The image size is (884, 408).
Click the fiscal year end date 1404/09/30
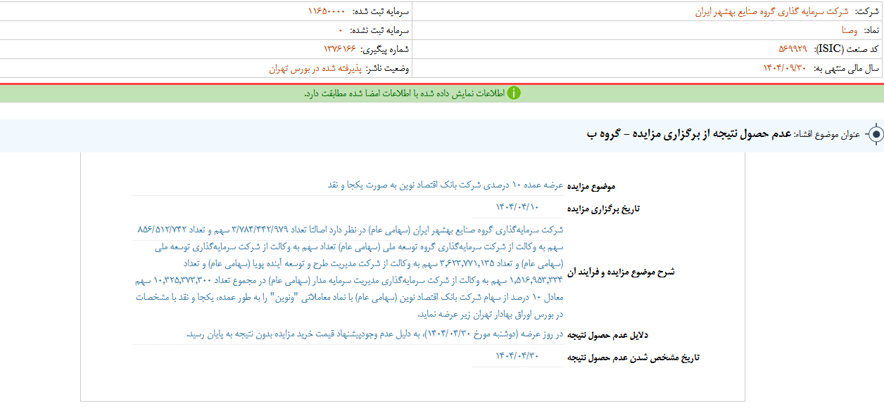point(784,68)
